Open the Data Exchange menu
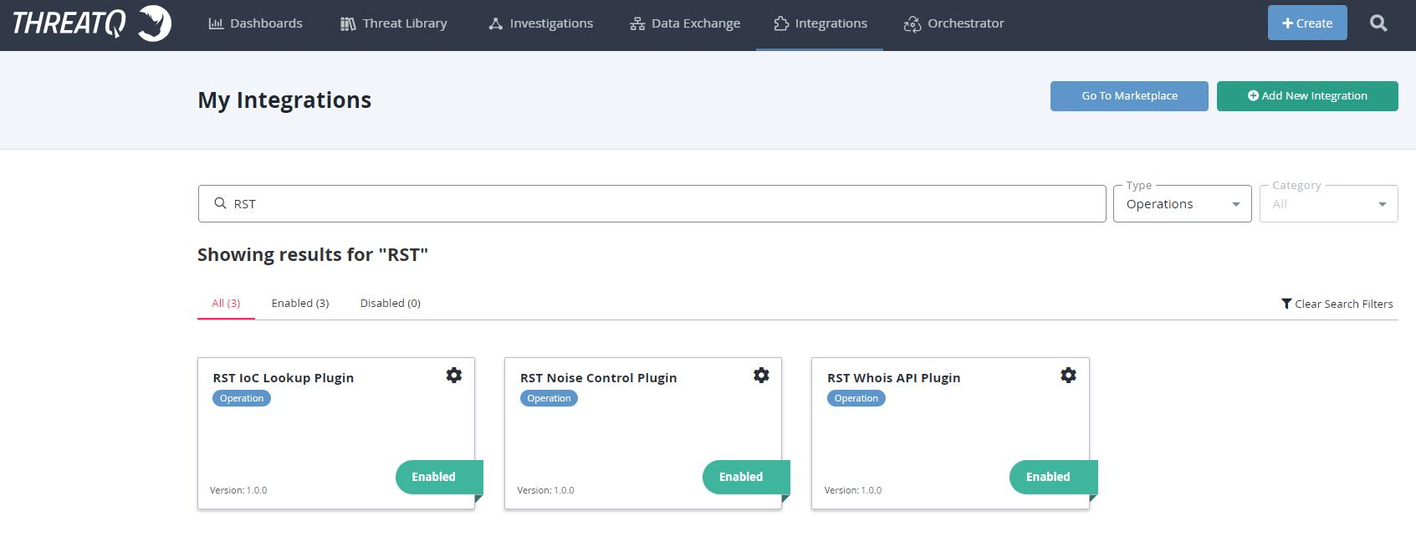The width and height of the screenshot is (1416, 537). (x=685, y=23)
